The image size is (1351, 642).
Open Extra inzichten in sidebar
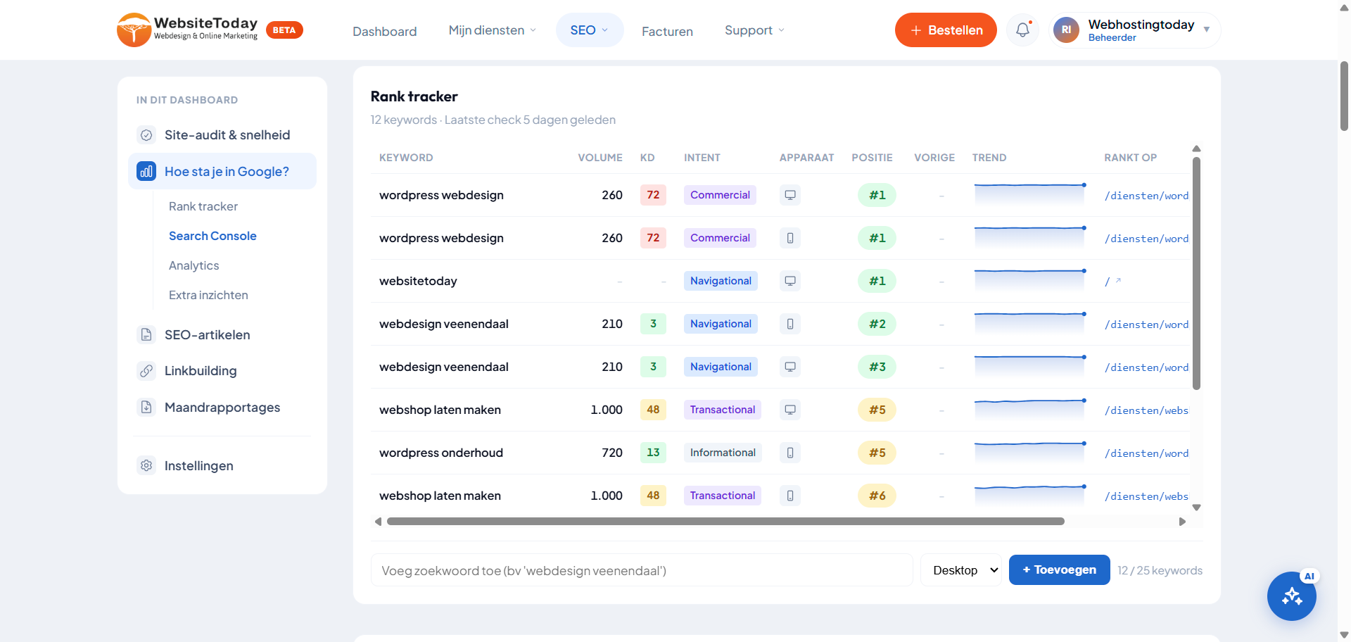tap(208, 295)
